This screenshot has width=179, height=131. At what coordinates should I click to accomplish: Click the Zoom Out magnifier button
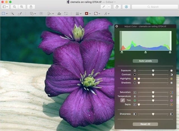coord(15,6)
